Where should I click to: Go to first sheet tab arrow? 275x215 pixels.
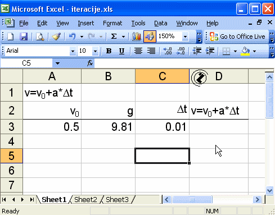(x=4, y=200)
